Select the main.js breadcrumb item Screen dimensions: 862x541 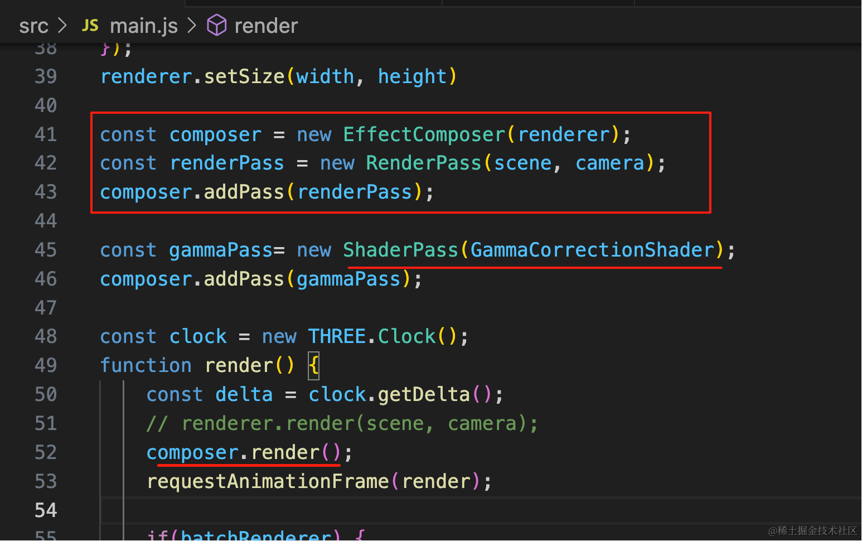coord(144,26)
